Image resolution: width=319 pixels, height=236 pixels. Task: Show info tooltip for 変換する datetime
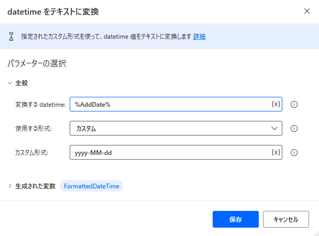pos(294,105)
